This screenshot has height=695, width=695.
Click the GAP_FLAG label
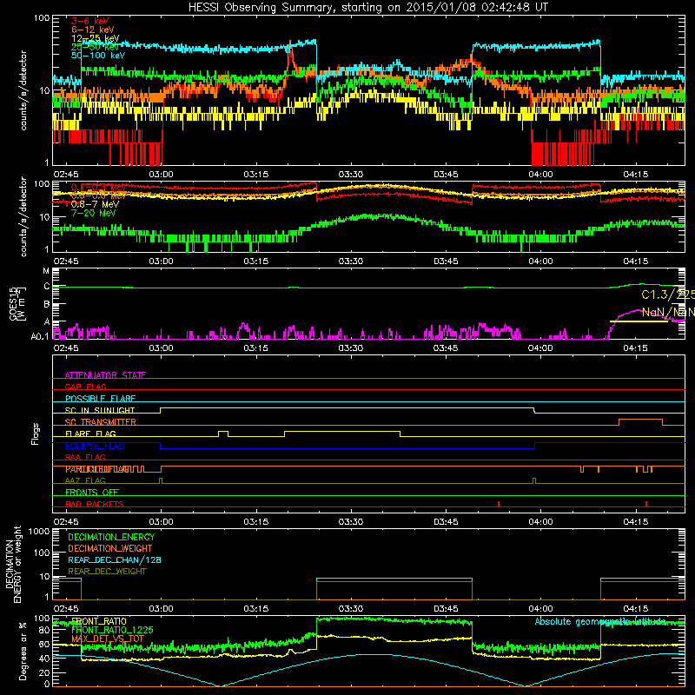(85, 387)
